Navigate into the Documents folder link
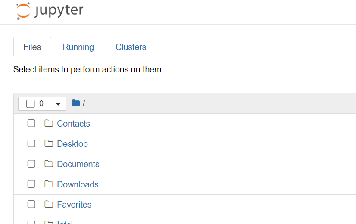Screen dimensions: 356x224 [78, 164]
